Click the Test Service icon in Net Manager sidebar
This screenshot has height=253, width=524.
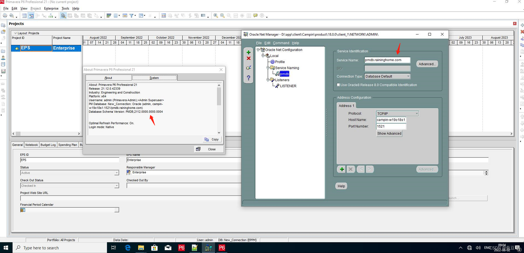tap(248, 68)
